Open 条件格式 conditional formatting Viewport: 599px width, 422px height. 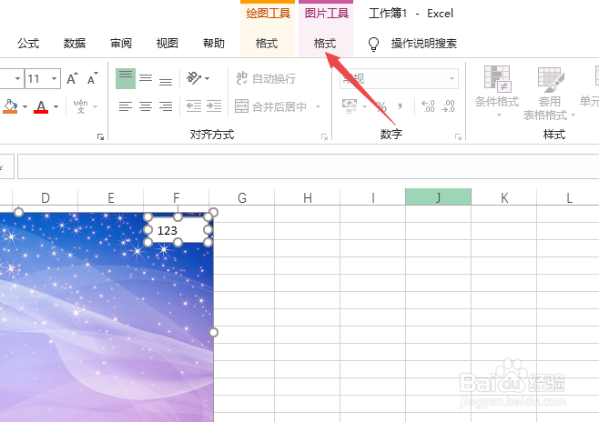497,92
